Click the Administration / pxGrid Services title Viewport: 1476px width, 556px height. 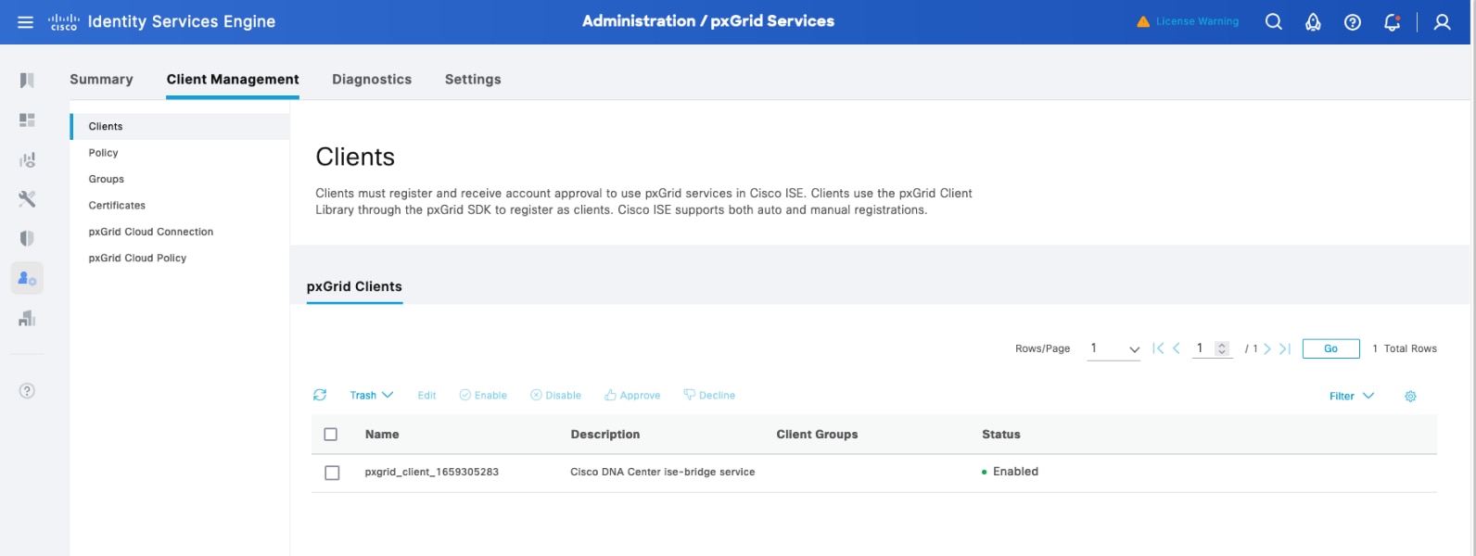pyautogui.click(x=708, y=21)
